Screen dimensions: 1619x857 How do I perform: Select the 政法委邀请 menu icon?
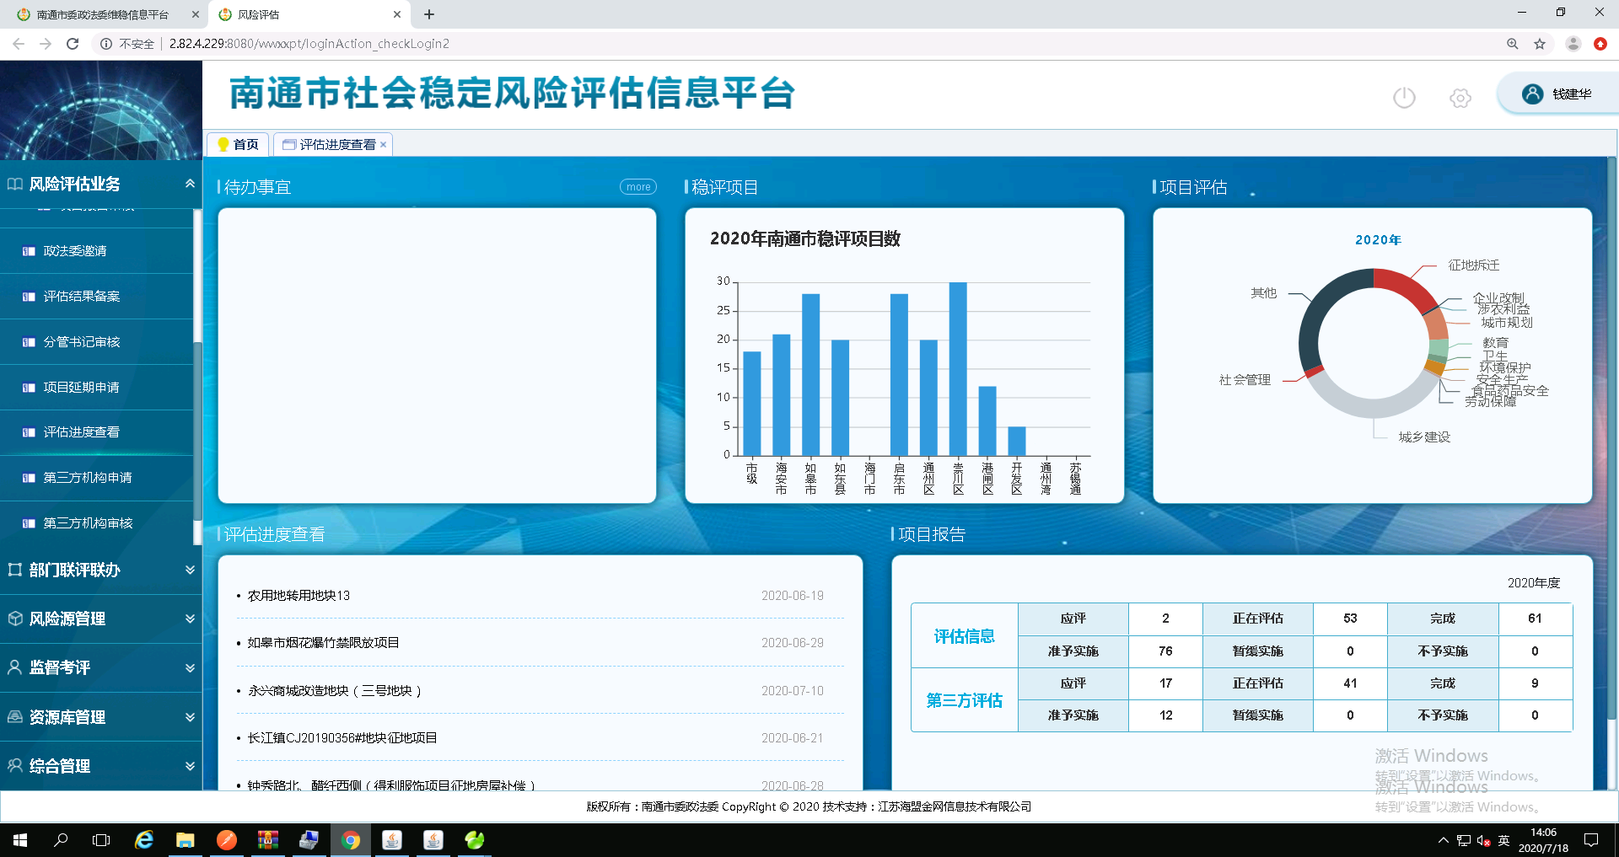[28, 250]
